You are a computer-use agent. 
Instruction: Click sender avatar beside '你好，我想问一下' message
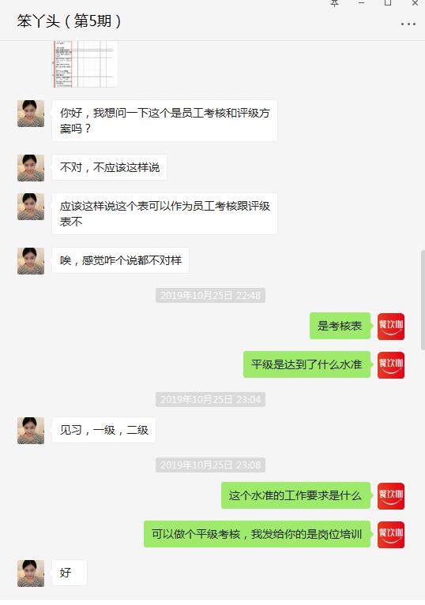coord(31,114)
